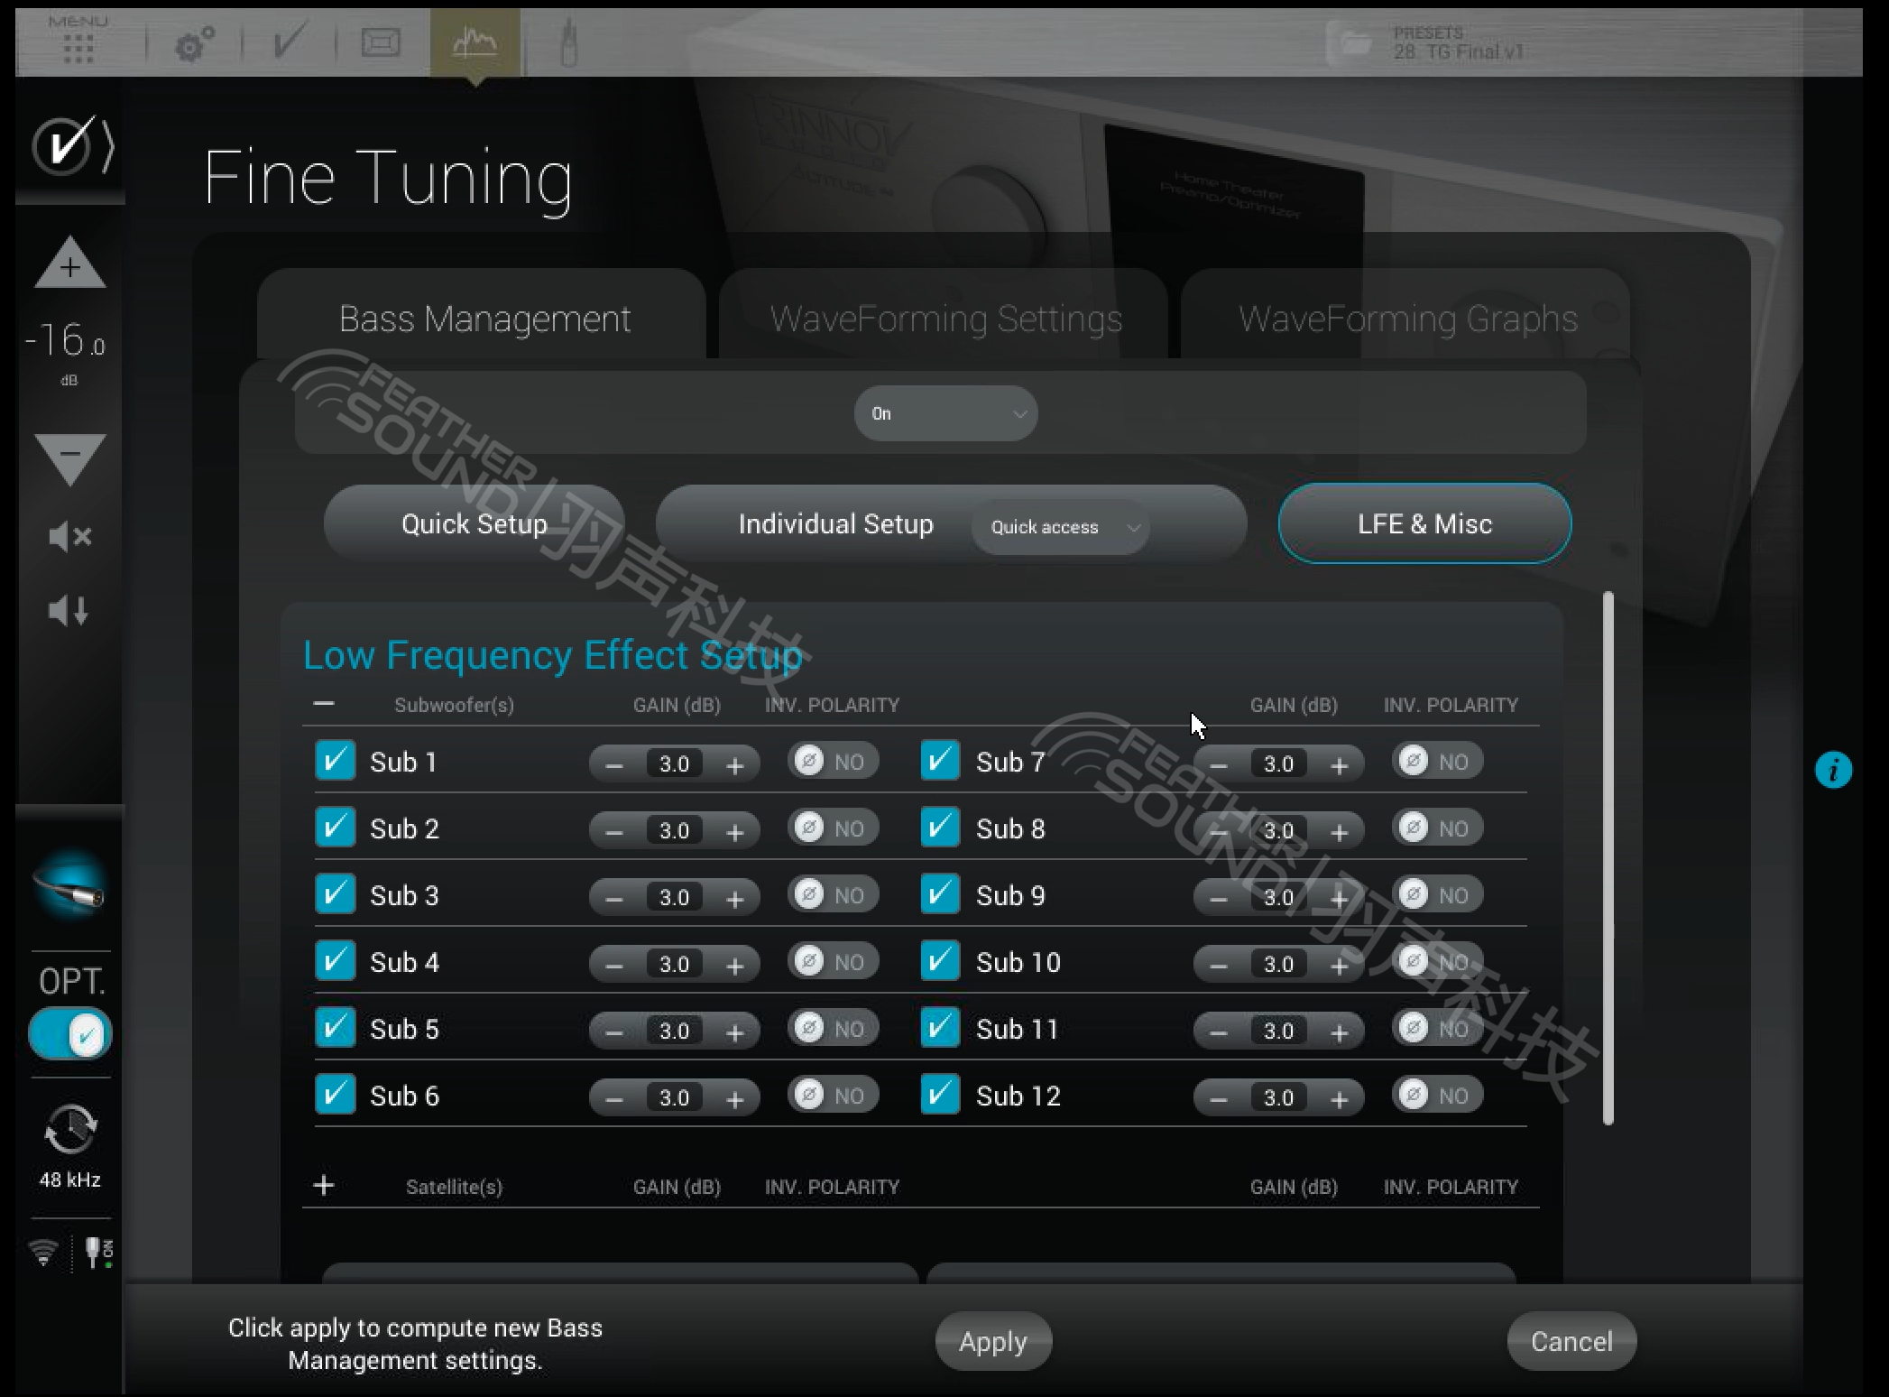This screenshot has width=1889, height=1397.
Task: Open the On dropdown menu
Action: 944,413
